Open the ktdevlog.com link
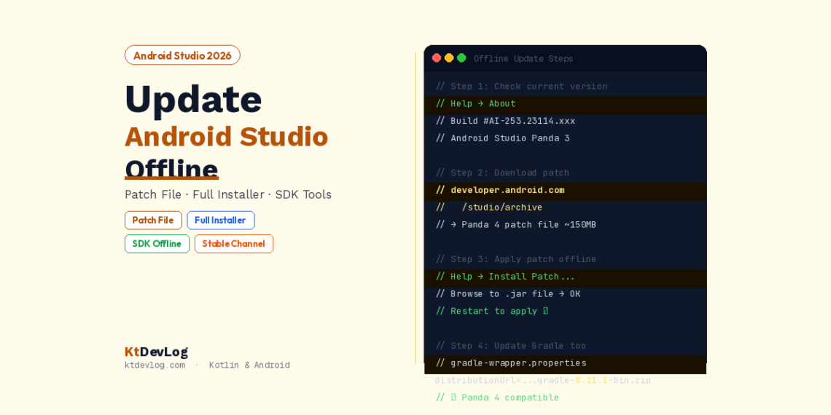The height and width of the screenshot is (415, 831). tap(155, 365)
